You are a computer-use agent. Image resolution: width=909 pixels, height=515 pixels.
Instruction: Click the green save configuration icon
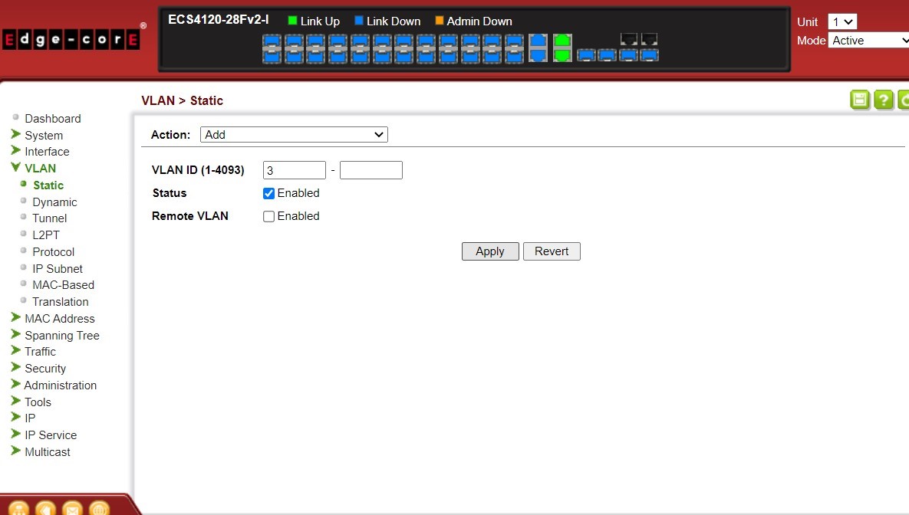[860, 100]
